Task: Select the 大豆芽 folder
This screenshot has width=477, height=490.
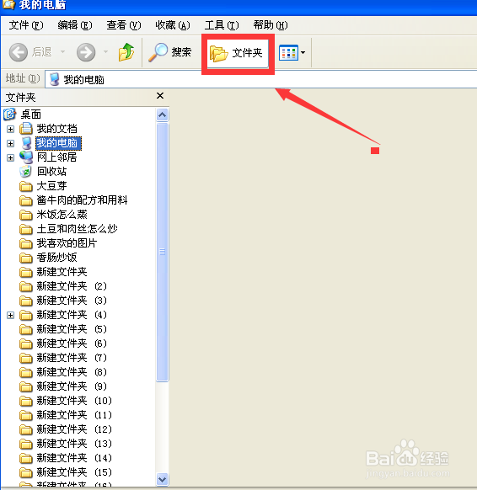Action: pyautogui.click(x=52, y=186)
